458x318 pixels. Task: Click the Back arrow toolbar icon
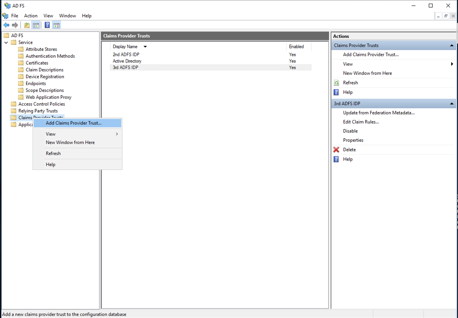[6, 25]
